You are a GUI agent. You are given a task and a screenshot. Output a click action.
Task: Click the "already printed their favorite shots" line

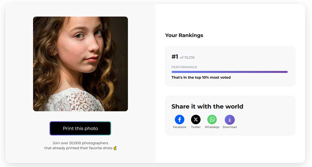(x=78, y=148)
